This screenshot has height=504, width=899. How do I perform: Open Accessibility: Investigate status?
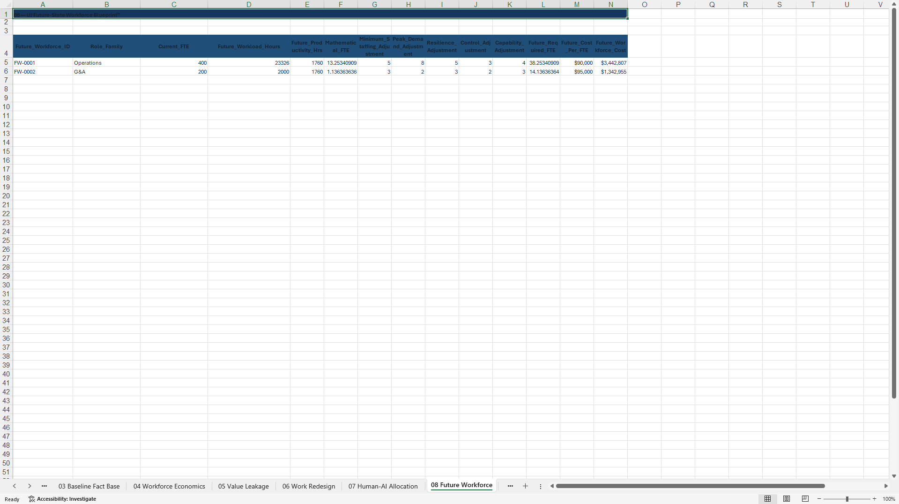click(62, 499)
